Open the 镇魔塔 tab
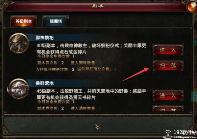Image resolution: width=197 pixels, height=139 pixels. (x=56, y=21)
